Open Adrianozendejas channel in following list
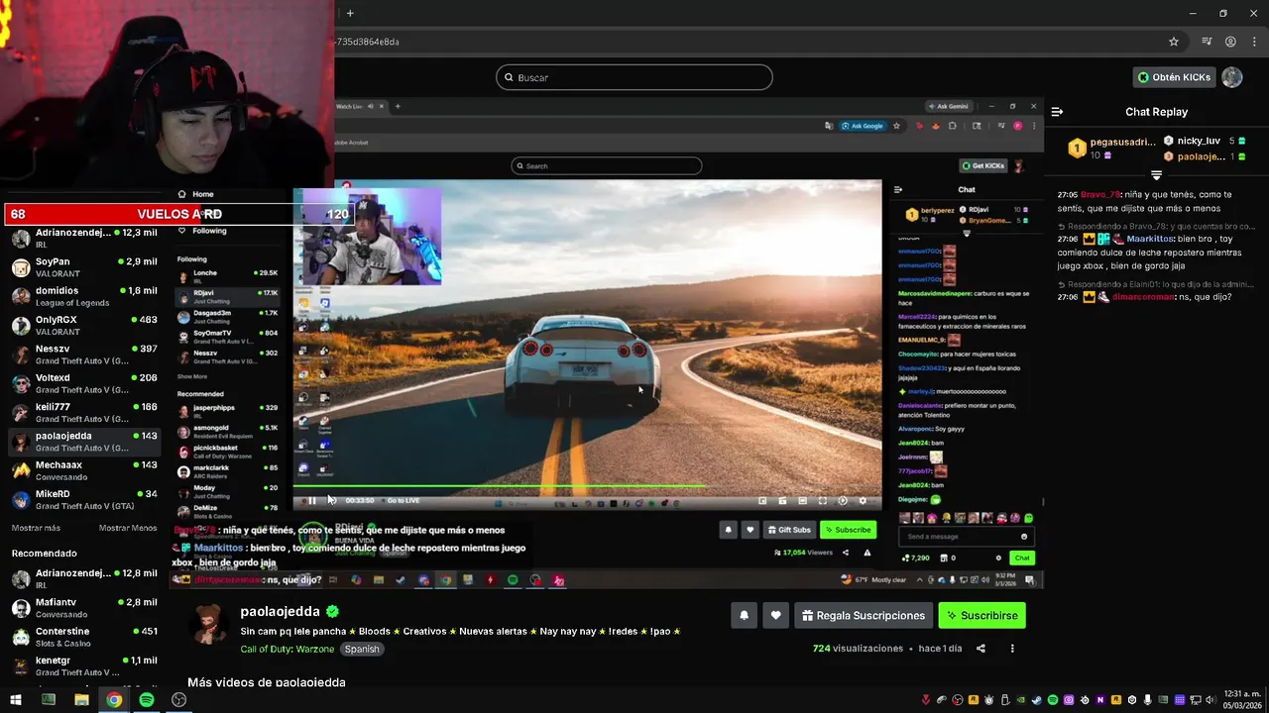Screen dimensions: 1269x713 pos(84,238)
